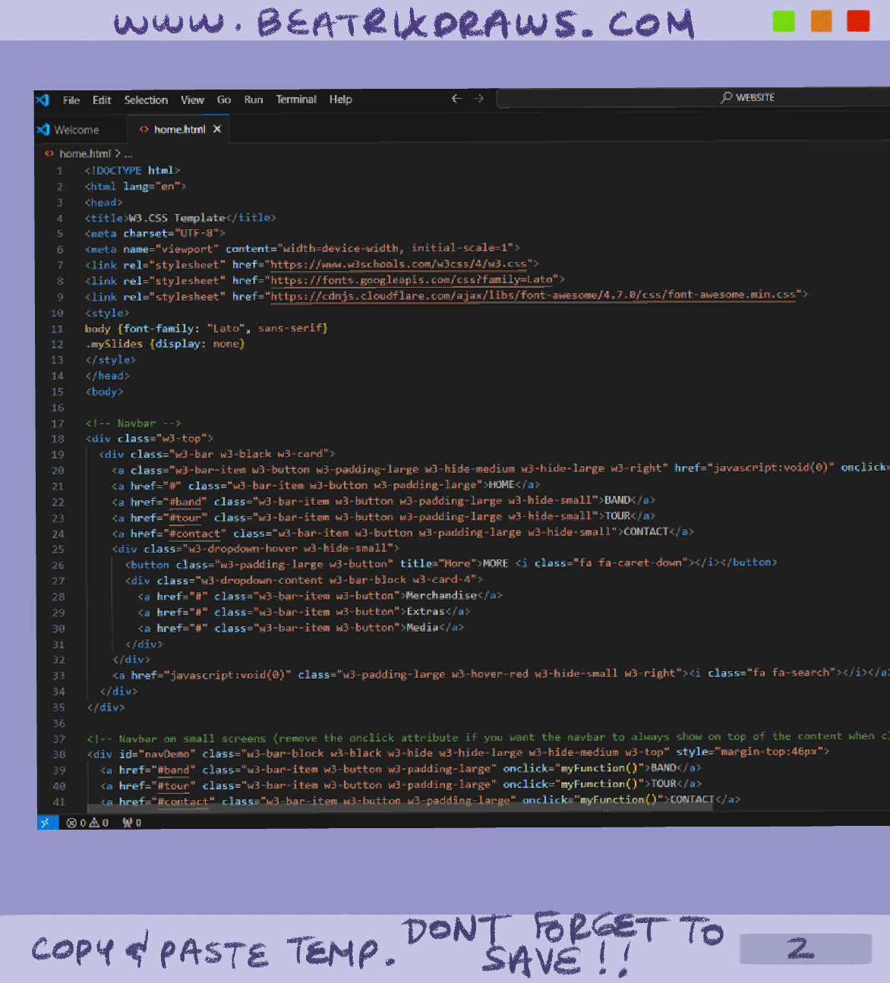Click line number 10 at the style tag
The height and width of the screenshot is (983, 890).
(58, 313)
